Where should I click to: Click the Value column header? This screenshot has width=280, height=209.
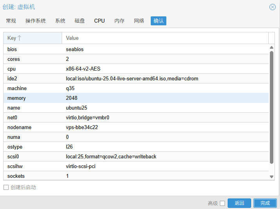165,38
